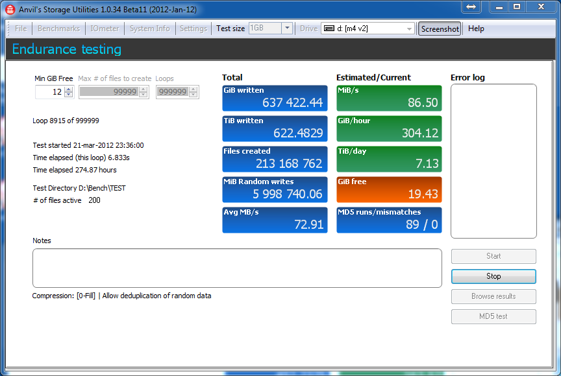Click inside the Notes text box
The height and width of the screenshot is (376, 561).
237,268
